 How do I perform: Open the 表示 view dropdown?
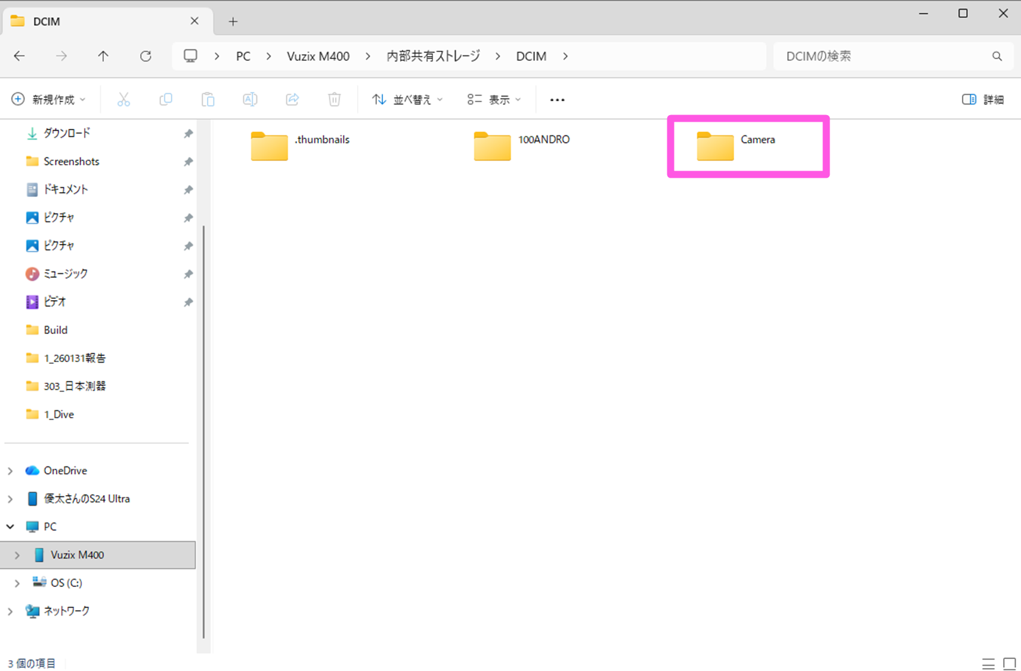click(494, 100)
